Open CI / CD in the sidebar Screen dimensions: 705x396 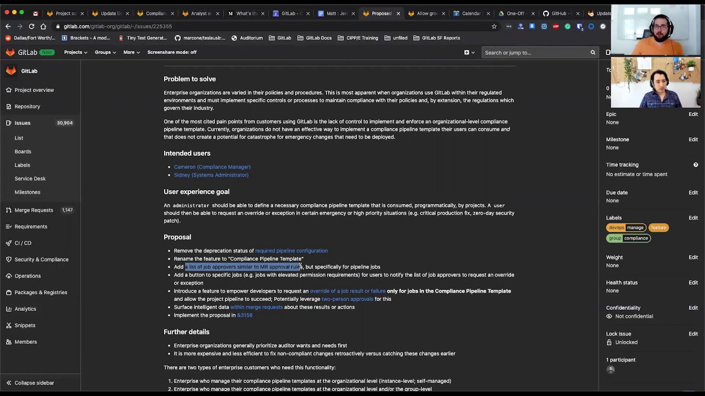pyautogui.click(x=23, y=243)
